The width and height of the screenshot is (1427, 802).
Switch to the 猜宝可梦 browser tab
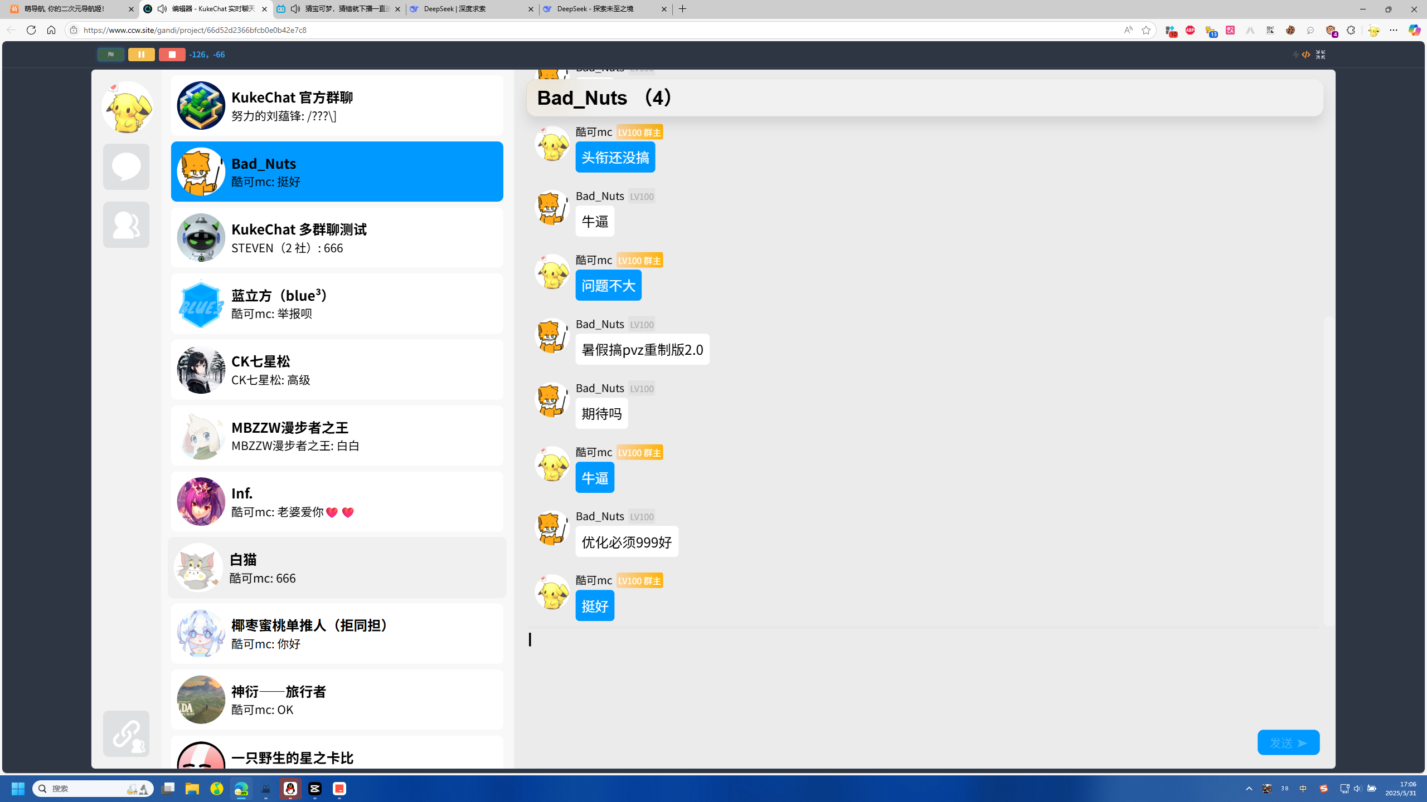point(339,9)
